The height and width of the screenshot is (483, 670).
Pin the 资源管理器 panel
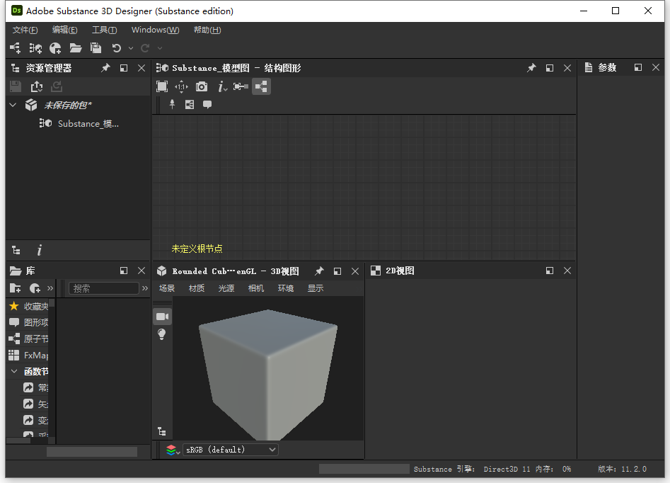coord(105,68)
